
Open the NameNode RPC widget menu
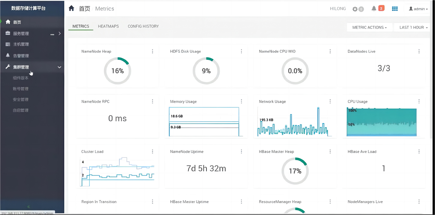[x=153, y=102]
